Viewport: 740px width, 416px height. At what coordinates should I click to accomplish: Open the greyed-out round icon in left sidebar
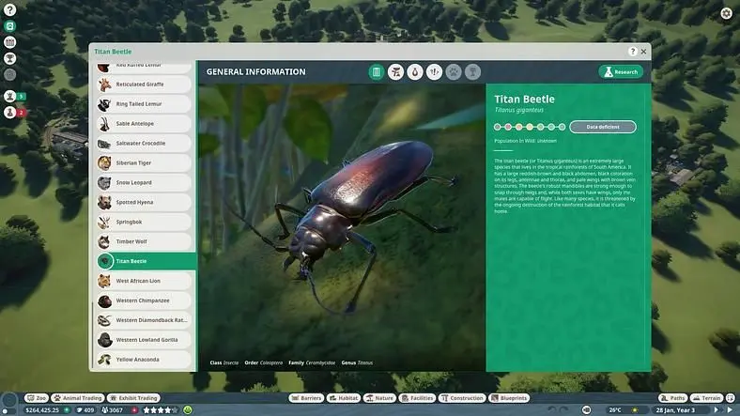[x=10, y=74]
